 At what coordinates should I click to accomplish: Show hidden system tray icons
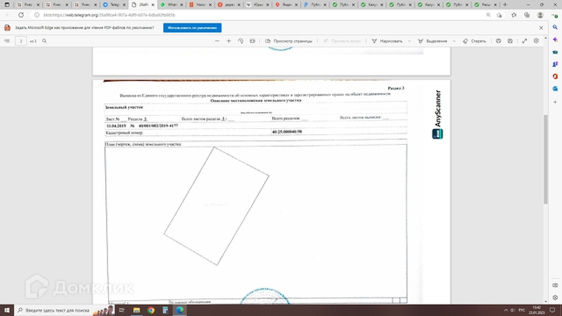point(506,310)
